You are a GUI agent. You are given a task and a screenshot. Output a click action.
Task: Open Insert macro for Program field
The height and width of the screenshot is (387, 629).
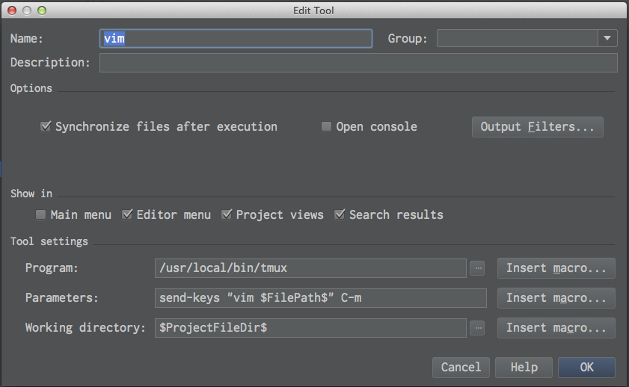[556, 268]
